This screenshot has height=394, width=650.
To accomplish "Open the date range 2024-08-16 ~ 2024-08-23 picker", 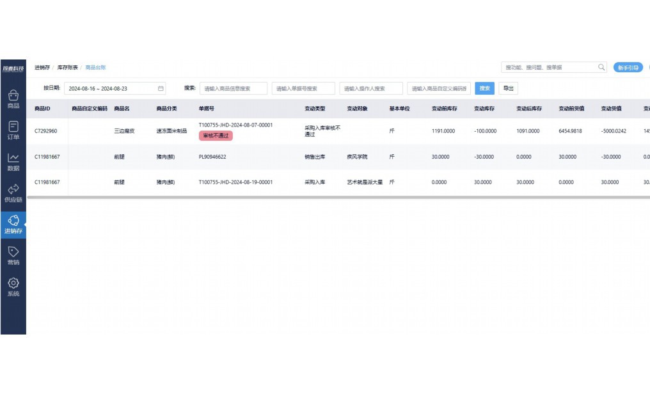I will click(x=115, y=88).
